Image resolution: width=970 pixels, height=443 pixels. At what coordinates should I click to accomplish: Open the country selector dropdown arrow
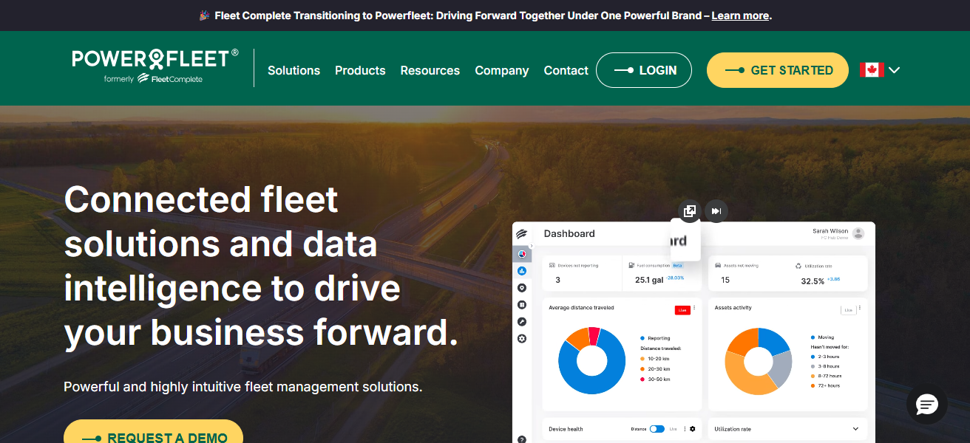(894, 70)
